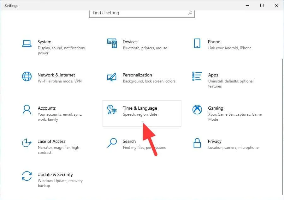Open the Gaming heading
The image size is (284, 200).
pos(216,108)
